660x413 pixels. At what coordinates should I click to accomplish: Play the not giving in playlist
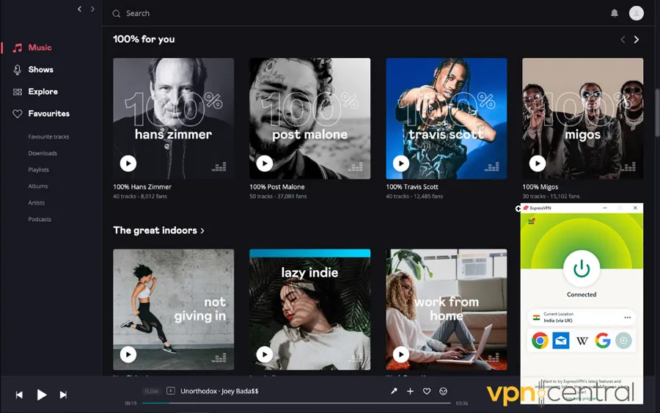(128, 354)
